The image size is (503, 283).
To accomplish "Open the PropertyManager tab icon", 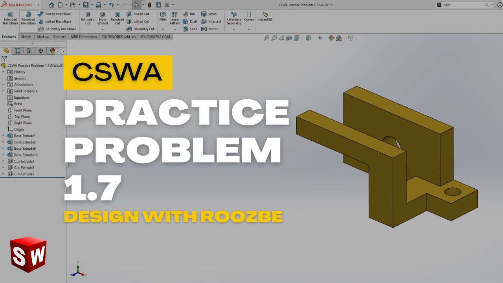I will [18, 51].
